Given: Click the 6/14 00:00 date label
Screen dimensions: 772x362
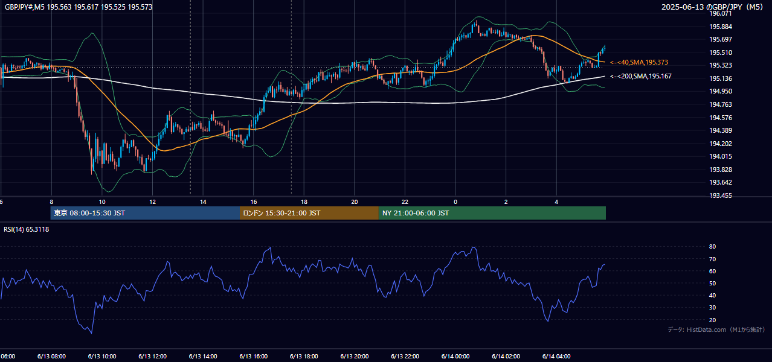Looking at the screenshot, I should (x=455, y=356).
